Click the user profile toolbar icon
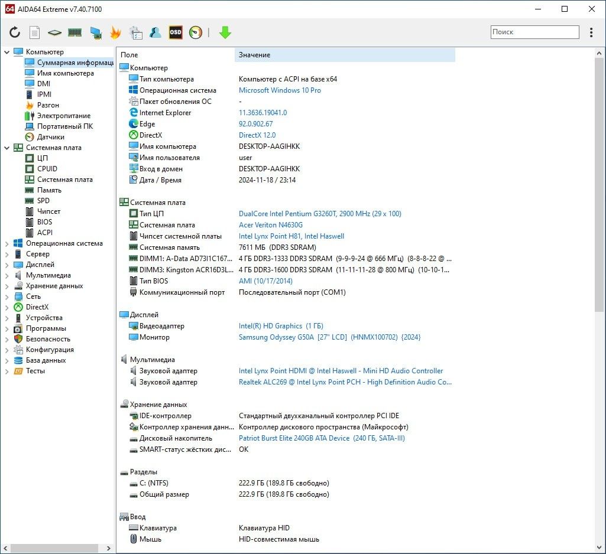This screenshot has width=606, height=554. click(155, 32)
